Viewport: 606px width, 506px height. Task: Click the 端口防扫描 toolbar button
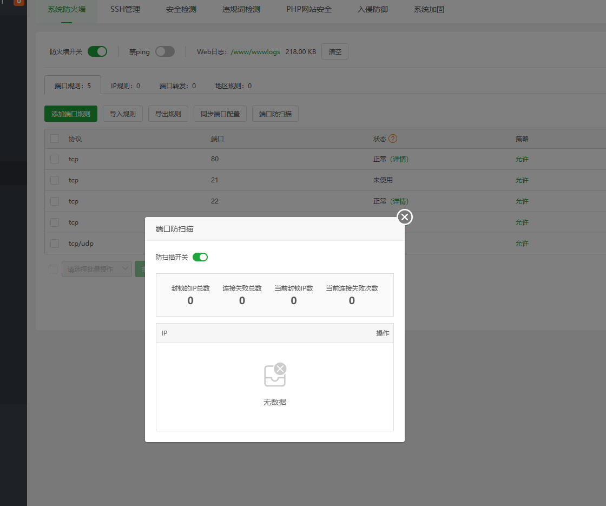point(275,114)
